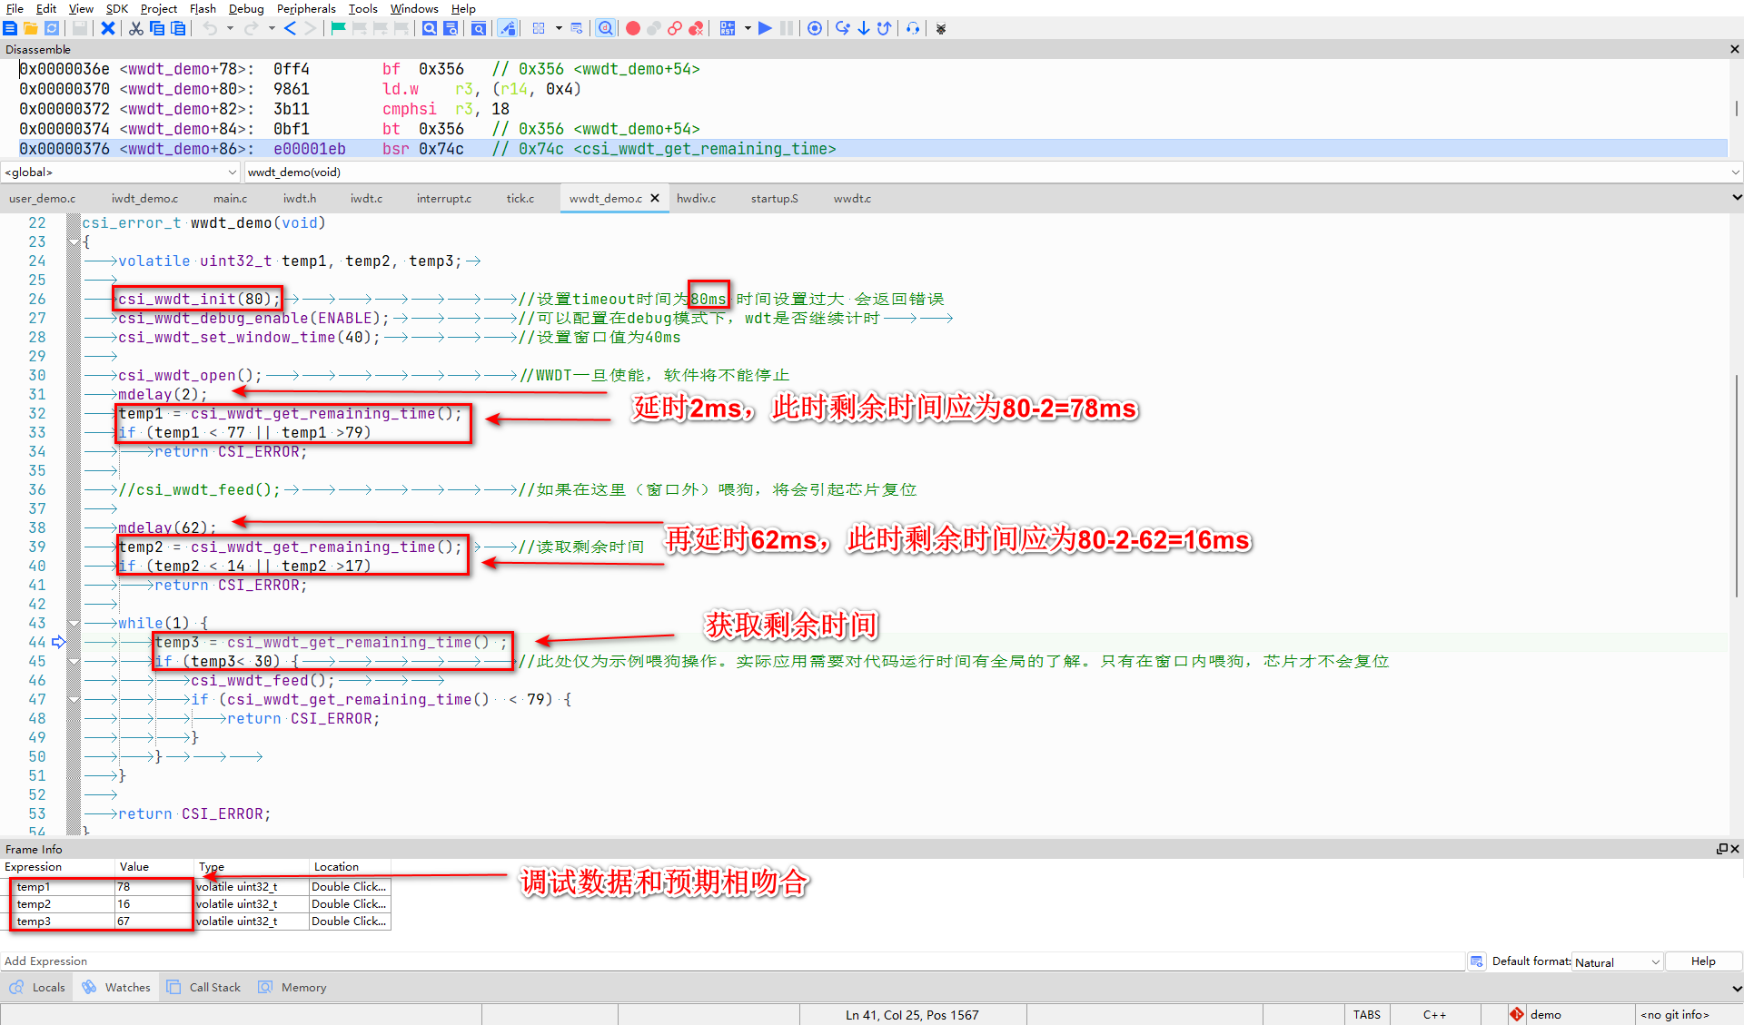The height and width of the screenshot is (1025, 1744).
Task: Click the navigate back arrow icon
Action: coord(290,28)
